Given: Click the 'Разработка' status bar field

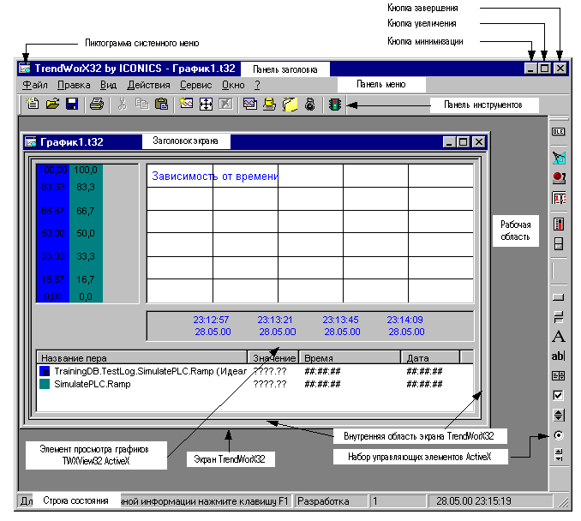Looking at the screenshot, I should click(331, 501).
